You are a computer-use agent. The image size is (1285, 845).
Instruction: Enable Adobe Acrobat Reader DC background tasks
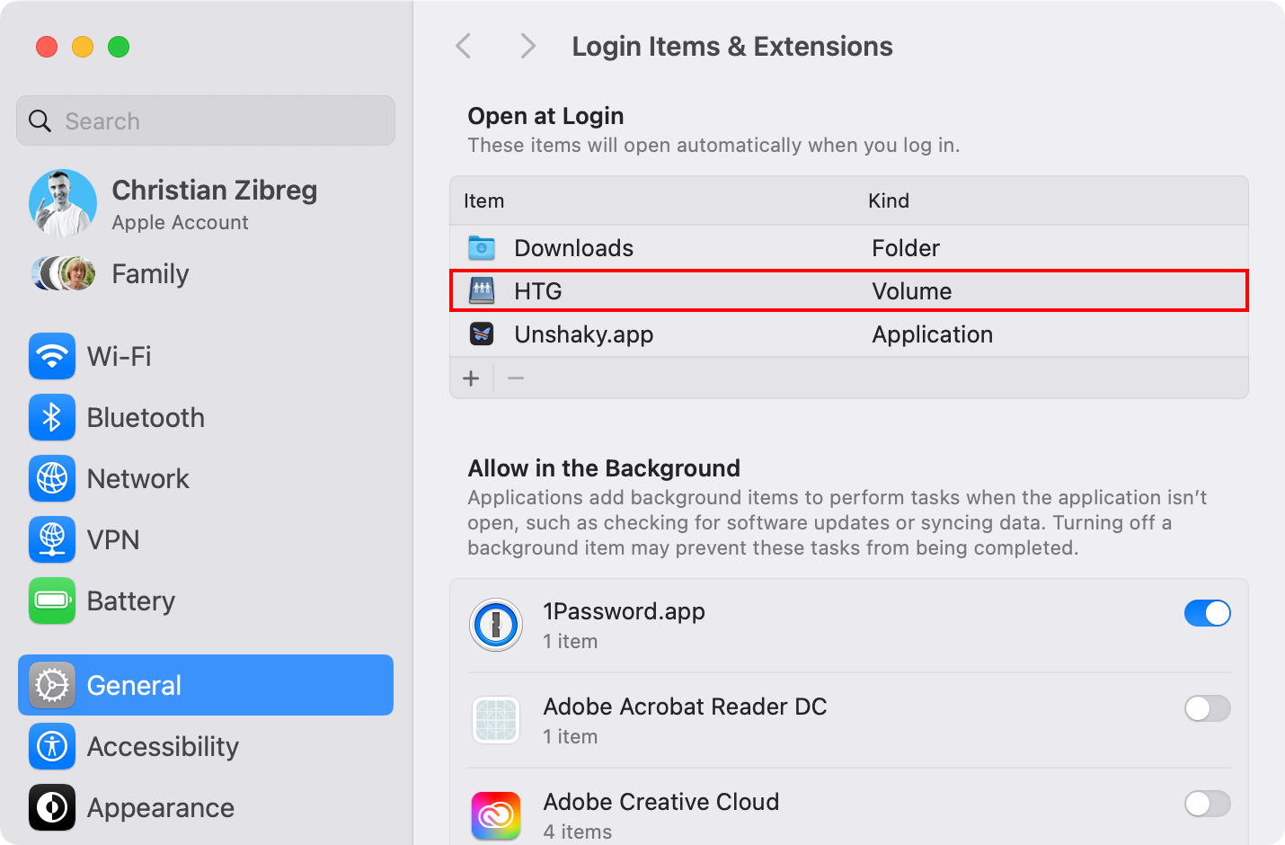(1208, 708)
